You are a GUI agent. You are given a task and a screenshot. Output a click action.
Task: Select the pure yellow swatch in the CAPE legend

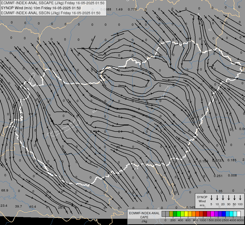(x=186, y=214)
